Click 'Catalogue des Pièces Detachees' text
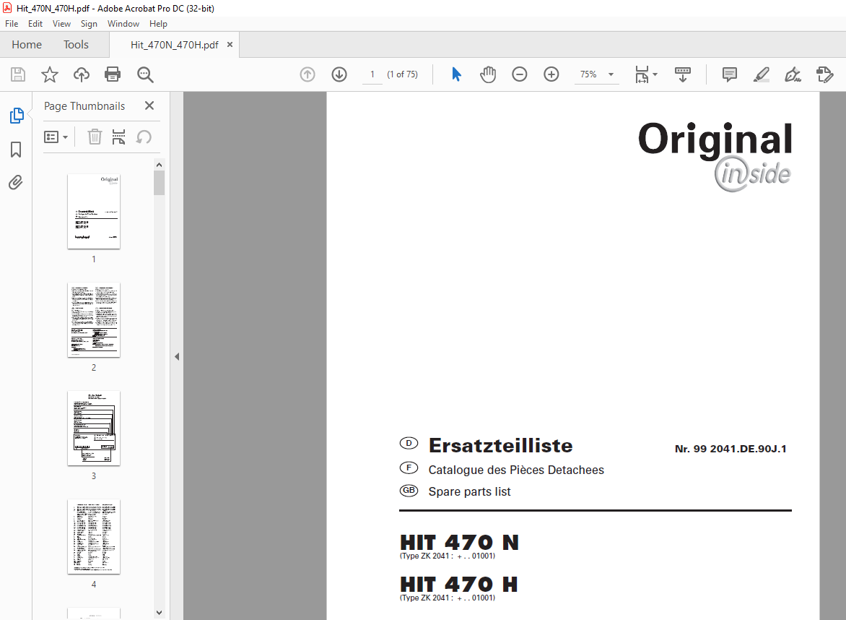Screen dimensions: 846x620 pos(516,470)
